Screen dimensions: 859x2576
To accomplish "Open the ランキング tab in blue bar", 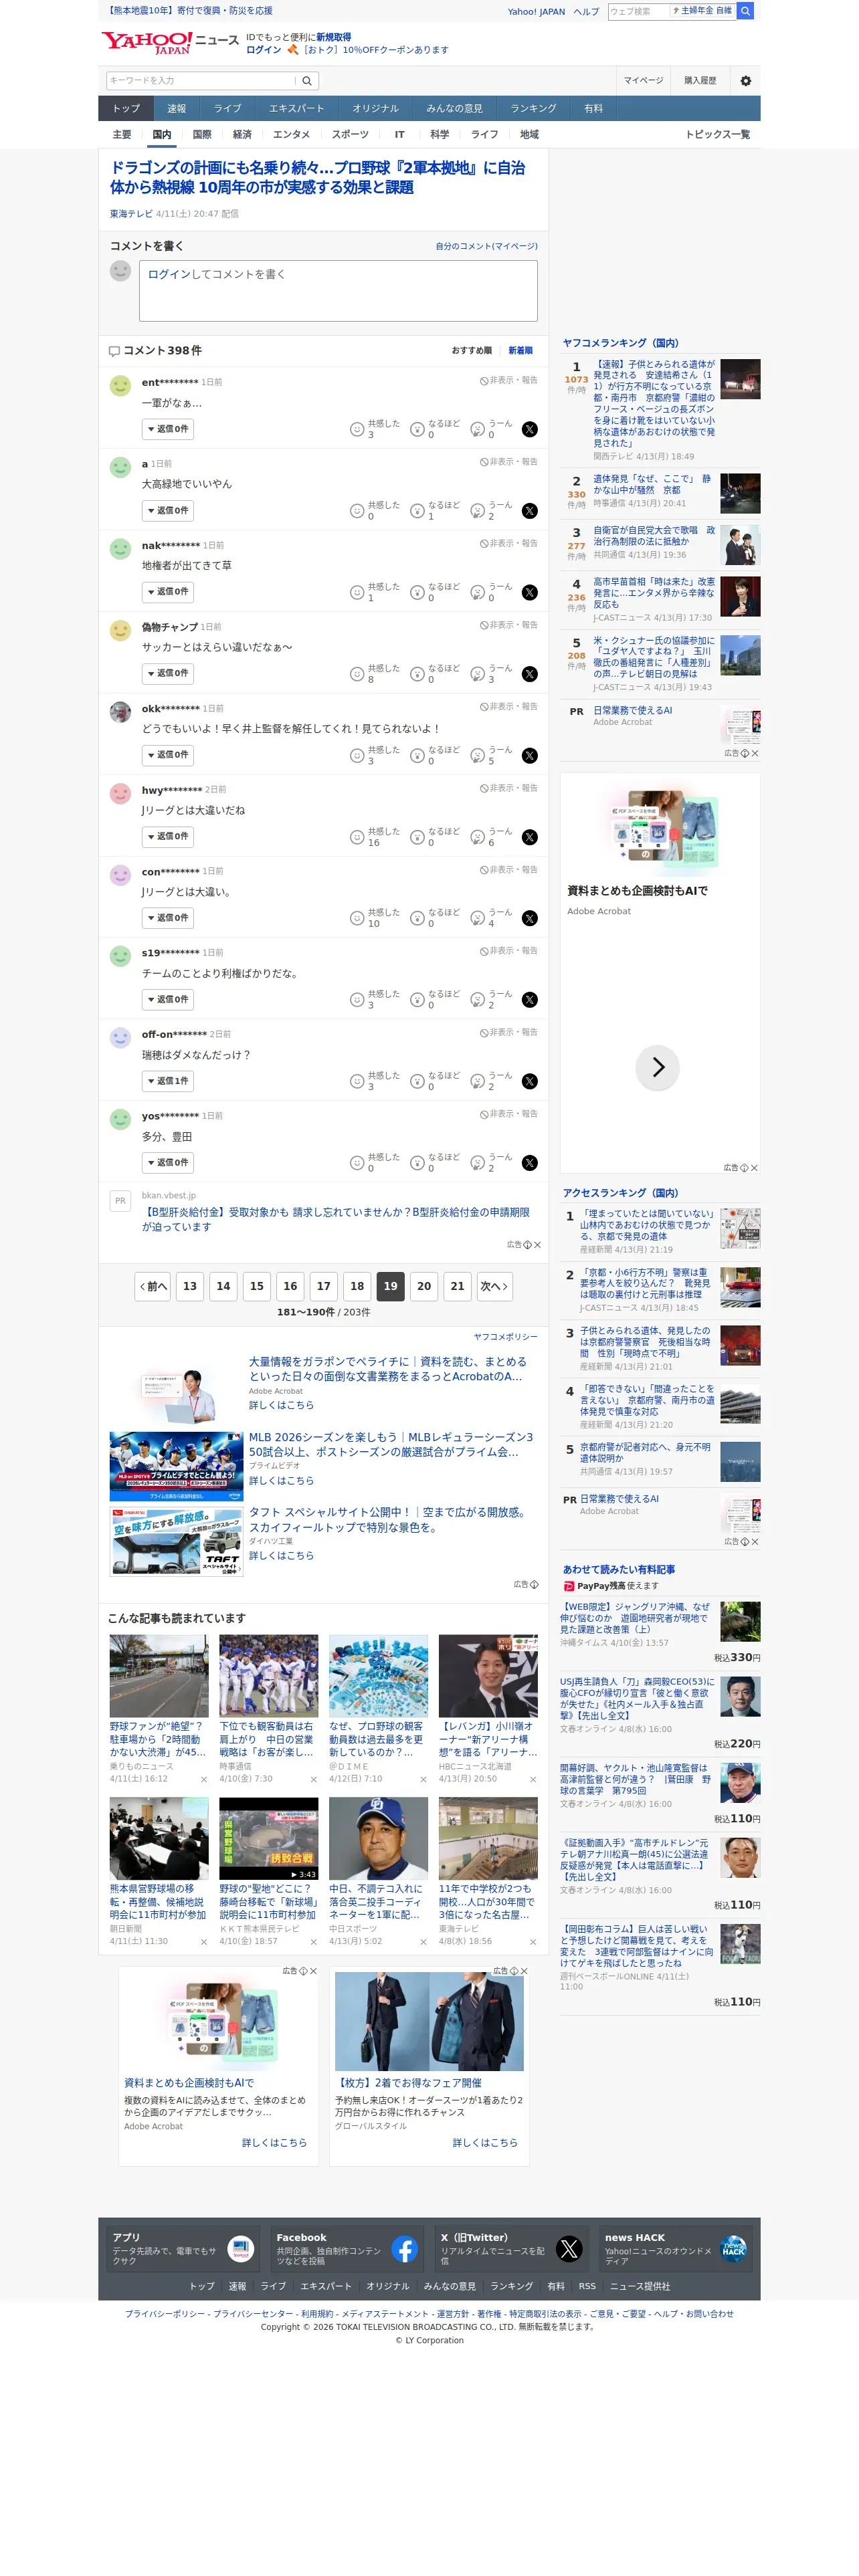I will 533,109.
